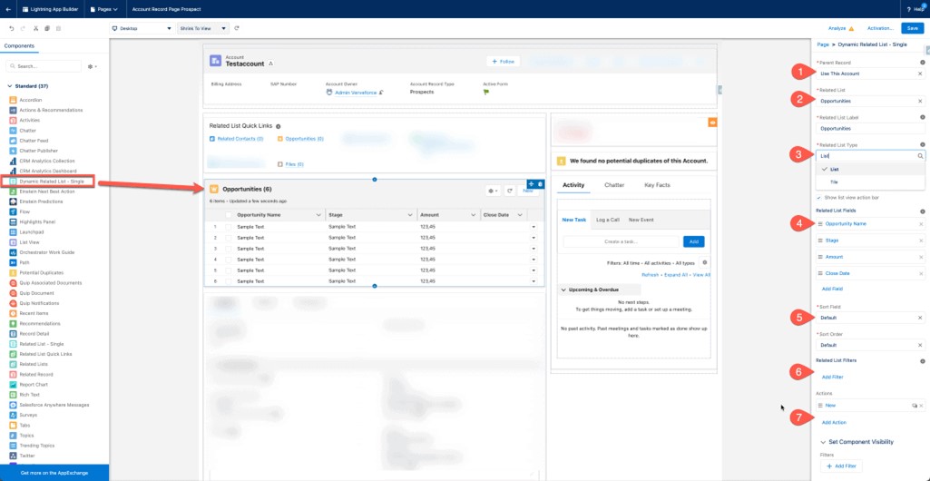Click the Undo icon in the toolbar

click(12, 28)
